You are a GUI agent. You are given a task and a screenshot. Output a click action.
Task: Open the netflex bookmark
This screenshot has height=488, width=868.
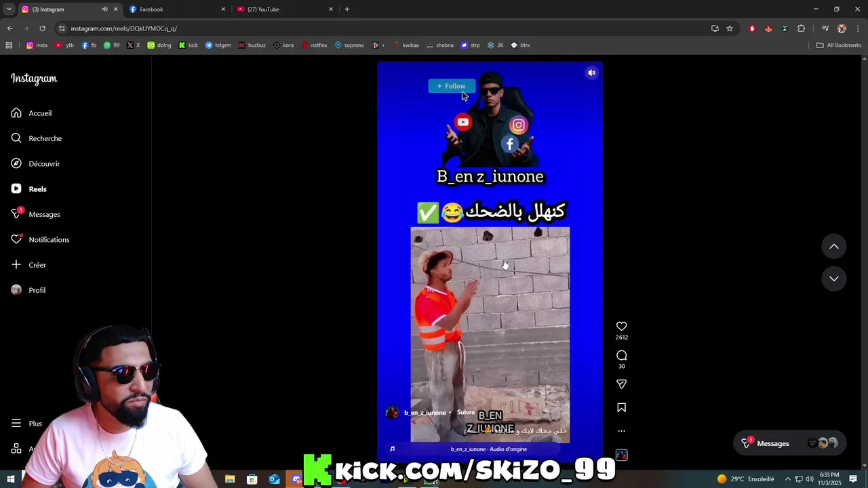pyautogui.click(x=315, y=45)
